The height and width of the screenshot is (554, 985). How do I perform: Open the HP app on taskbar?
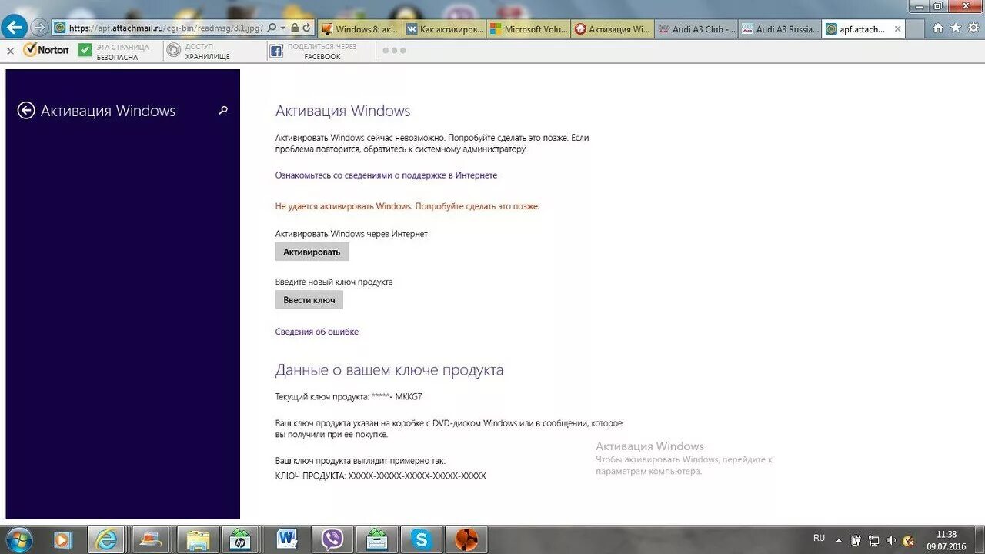[x=240, y=539]
